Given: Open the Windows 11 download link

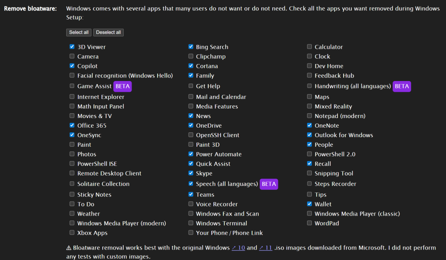Looking at the screenshot, I should [x=266, y=248].
